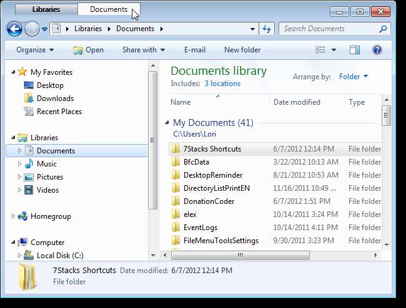Expand the Homegroup node
The image size is (406, 308).
tap(13, 216)
